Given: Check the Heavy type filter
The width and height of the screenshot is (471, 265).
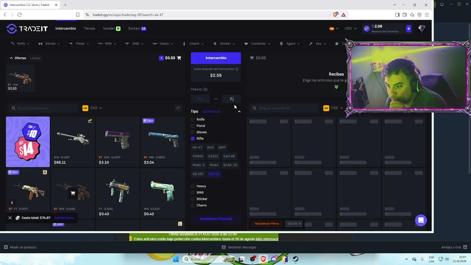Looking at the screenshot, I should point(193,186).
